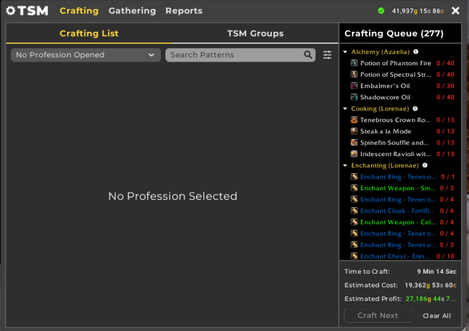
Task: Click Enchant Cloak - Fortifi... icon
Action: (354, 211)
